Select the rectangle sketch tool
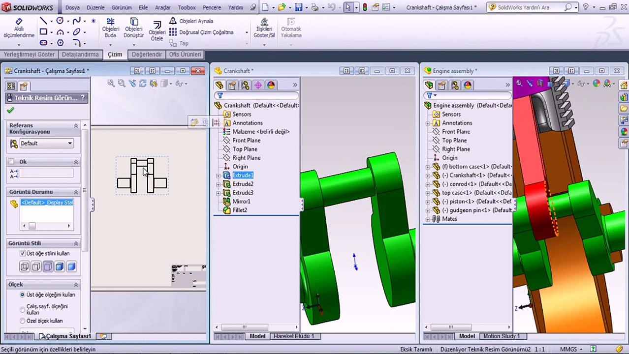 (43, 32)
